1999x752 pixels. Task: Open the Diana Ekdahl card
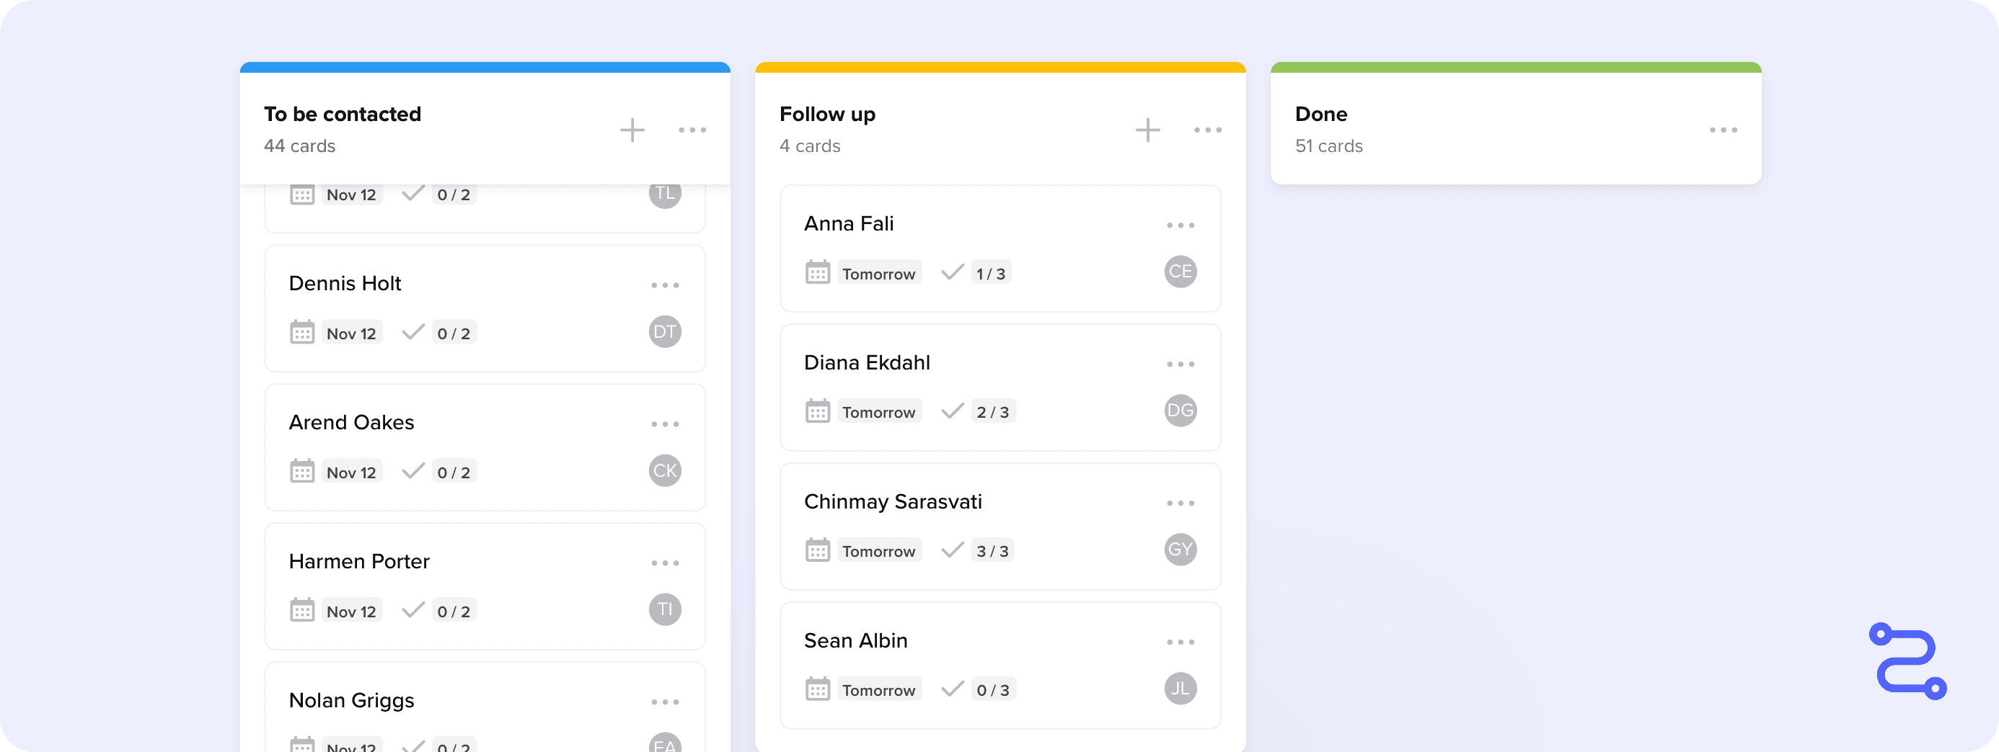click(867, 362)
